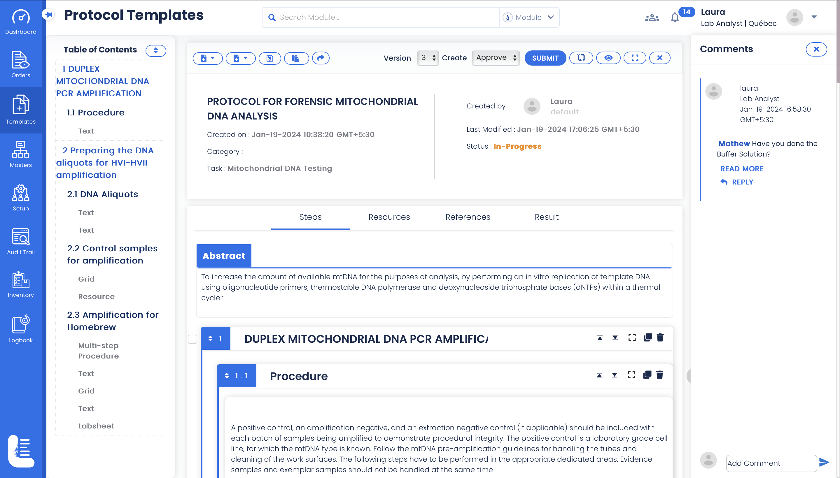Click the SUBMIT button
Screen dimensions: 840x478
click(x=545, y=58)
